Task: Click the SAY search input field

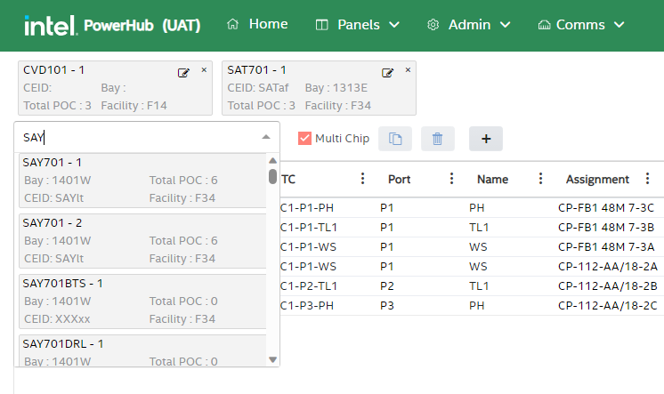Action: 134,137
